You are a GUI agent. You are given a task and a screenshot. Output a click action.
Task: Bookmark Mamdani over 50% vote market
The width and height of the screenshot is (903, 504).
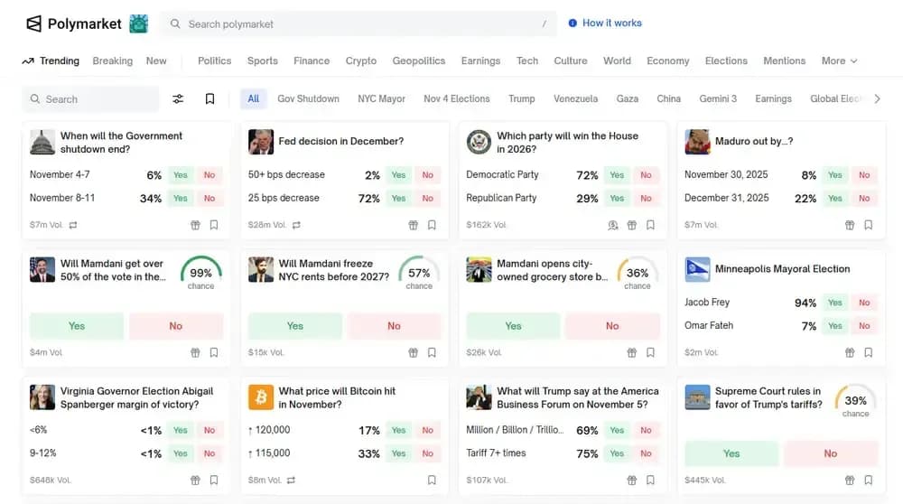click(214, 352)
